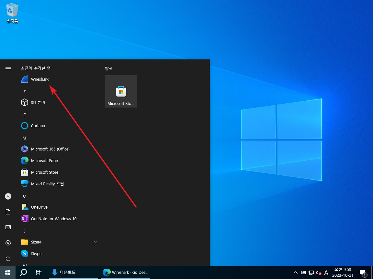Open Microsoft Store in app list

pos(59,172)
